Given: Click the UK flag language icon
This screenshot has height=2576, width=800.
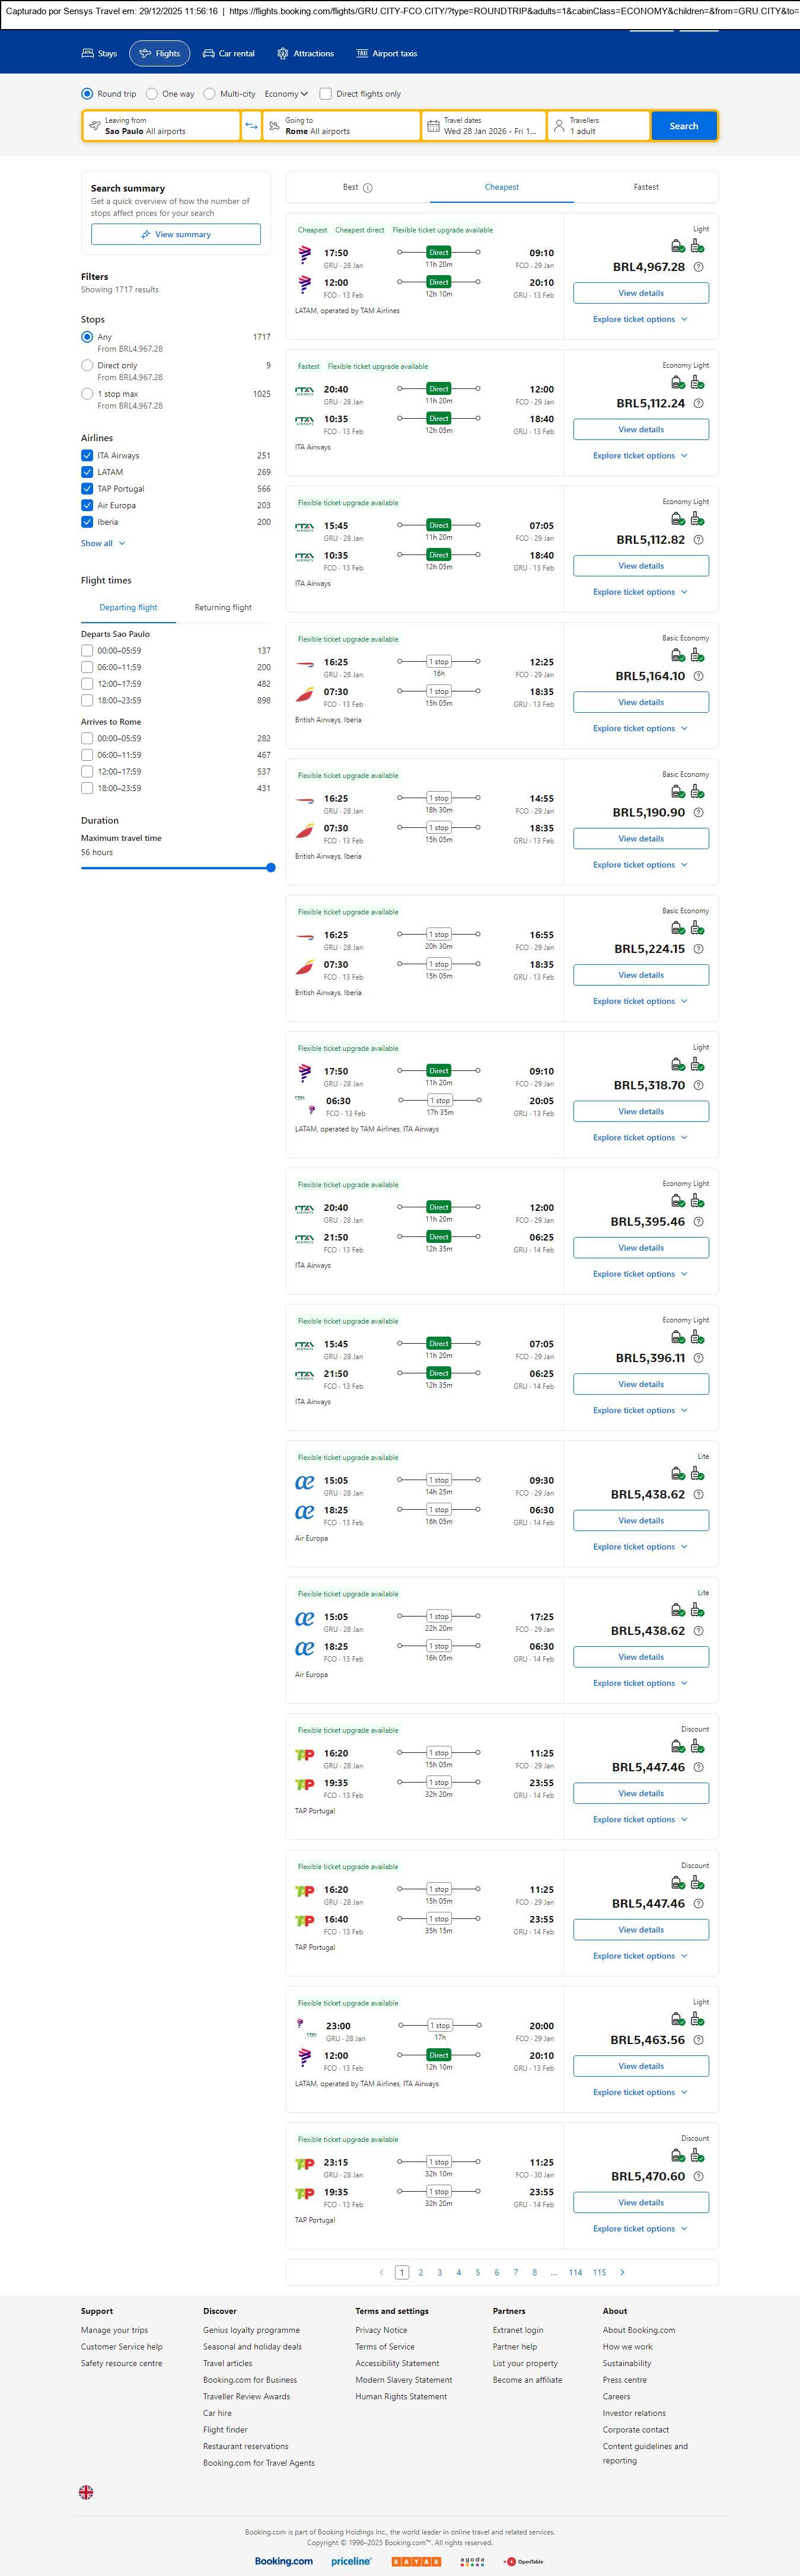Looking at the screenshot, I should tap(86, 2492).
